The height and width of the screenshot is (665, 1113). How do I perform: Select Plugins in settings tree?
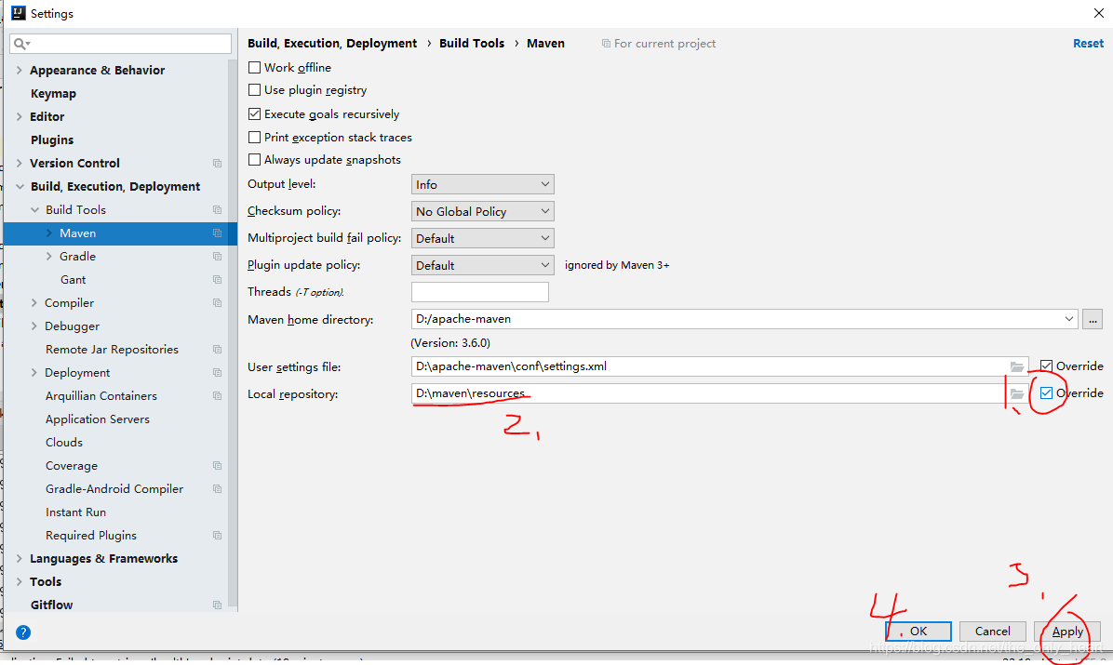(52, 140)
